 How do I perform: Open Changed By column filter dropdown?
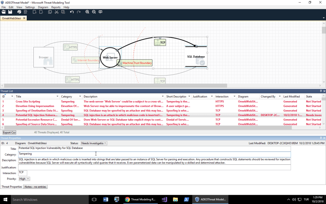(x=280, y=96)
